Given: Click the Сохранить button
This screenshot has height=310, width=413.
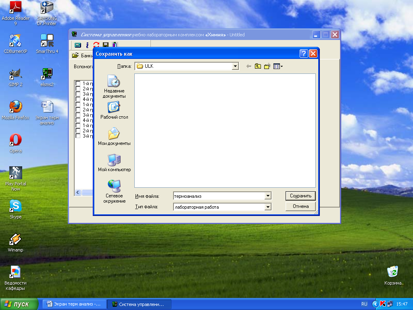Looking at the screenshot, I should (300, 196).
